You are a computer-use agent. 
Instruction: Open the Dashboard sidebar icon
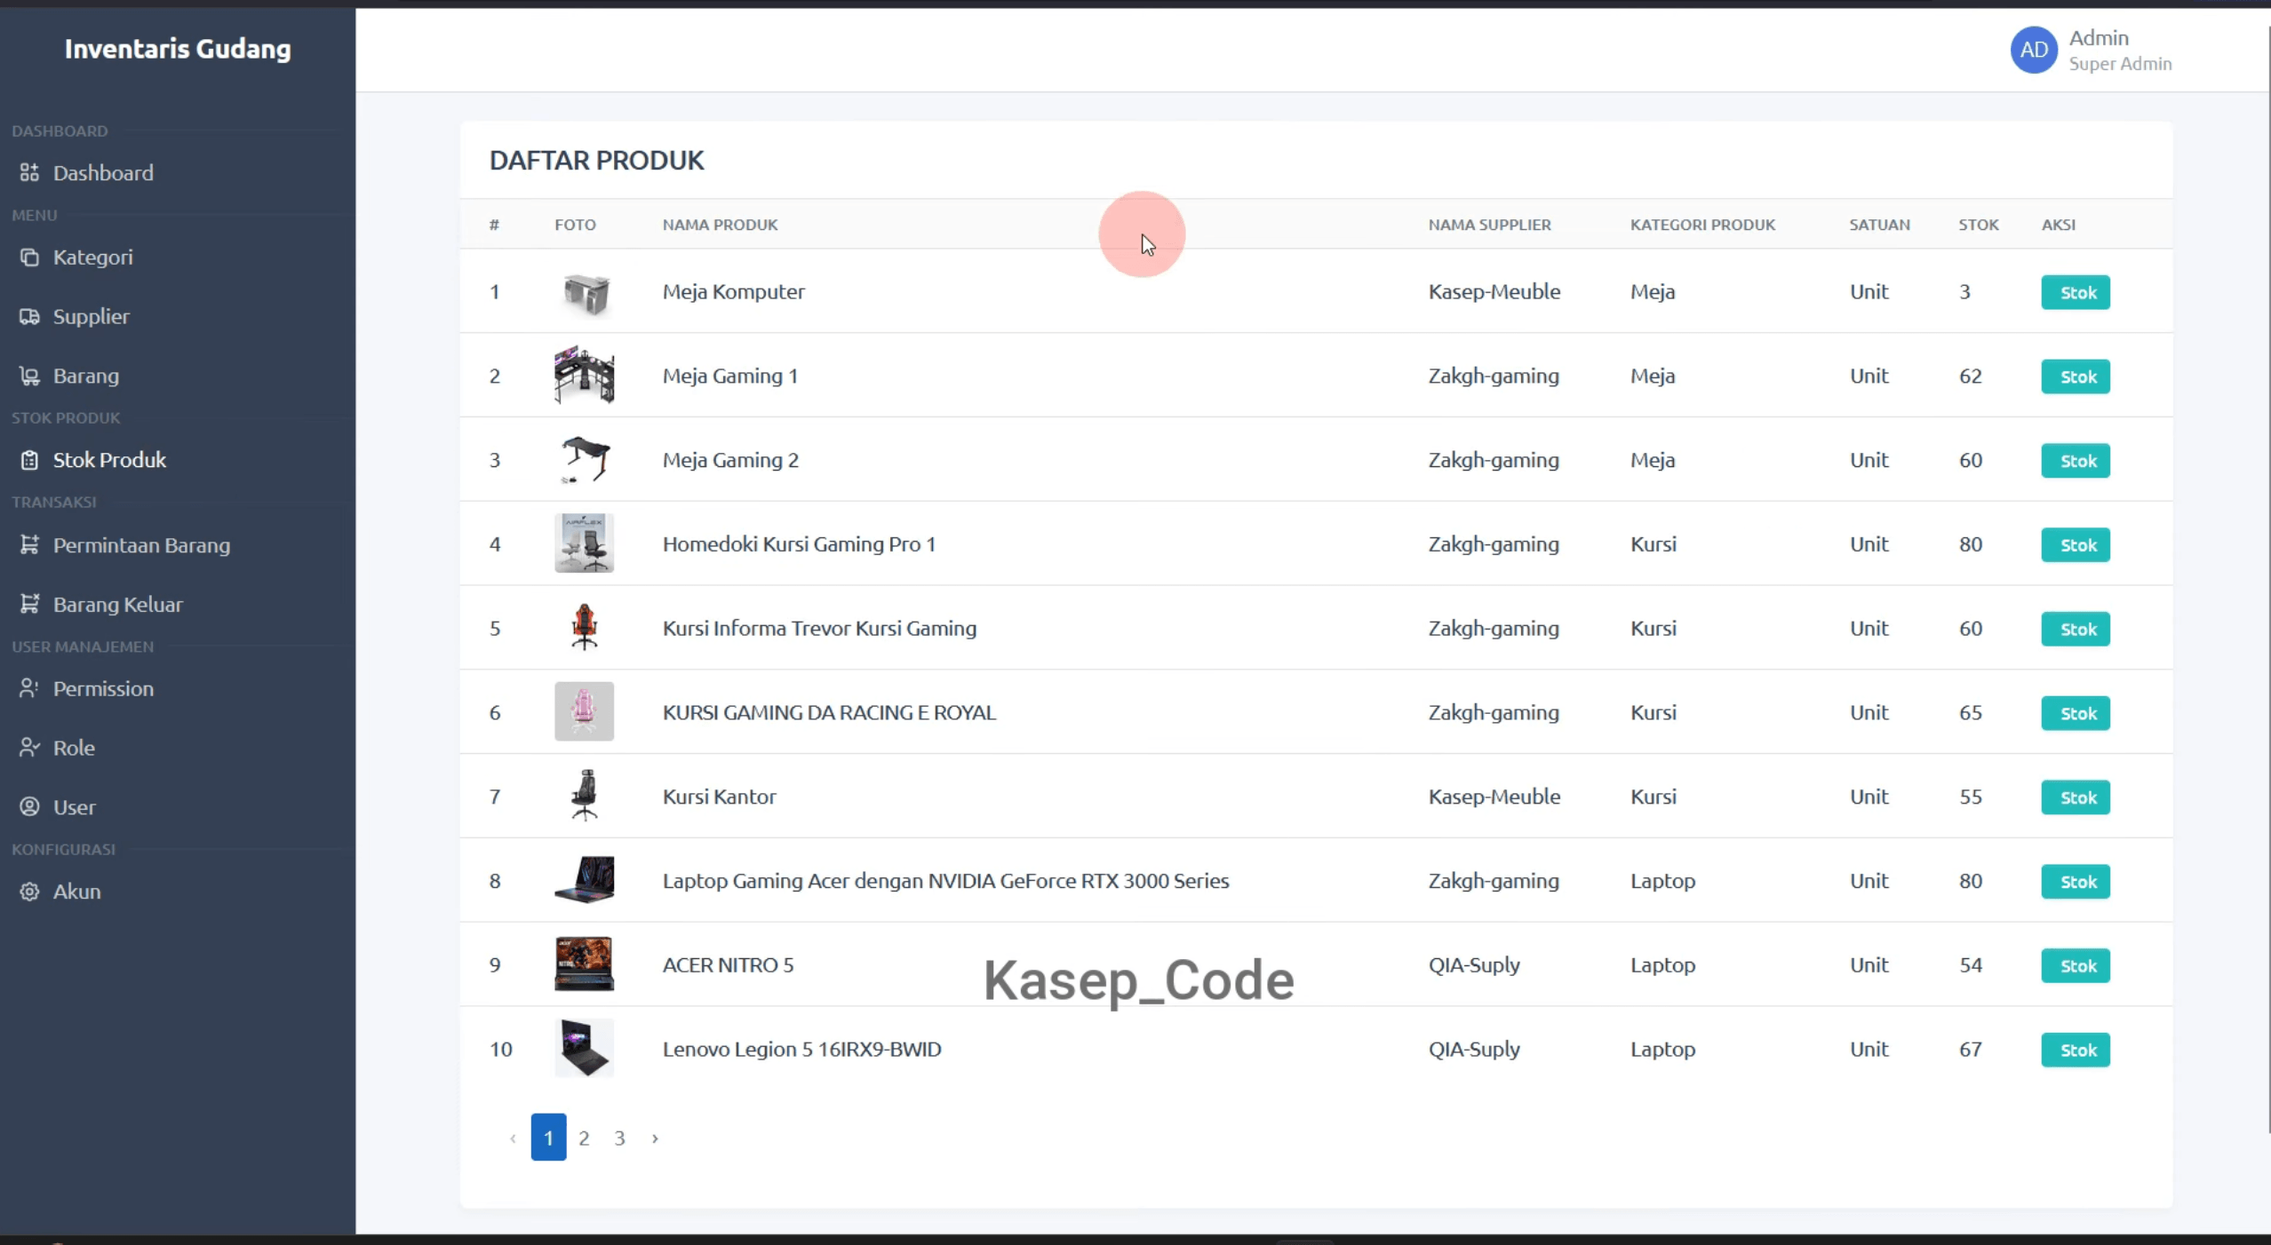coord(29,172)
